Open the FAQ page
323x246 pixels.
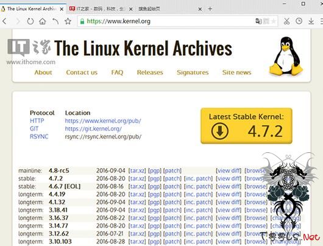point(117,72)
